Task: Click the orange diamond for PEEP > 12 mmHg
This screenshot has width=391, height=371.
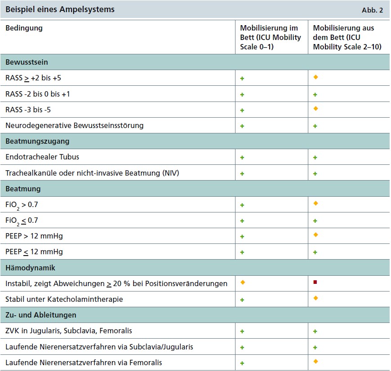Action: click(315, 236)
